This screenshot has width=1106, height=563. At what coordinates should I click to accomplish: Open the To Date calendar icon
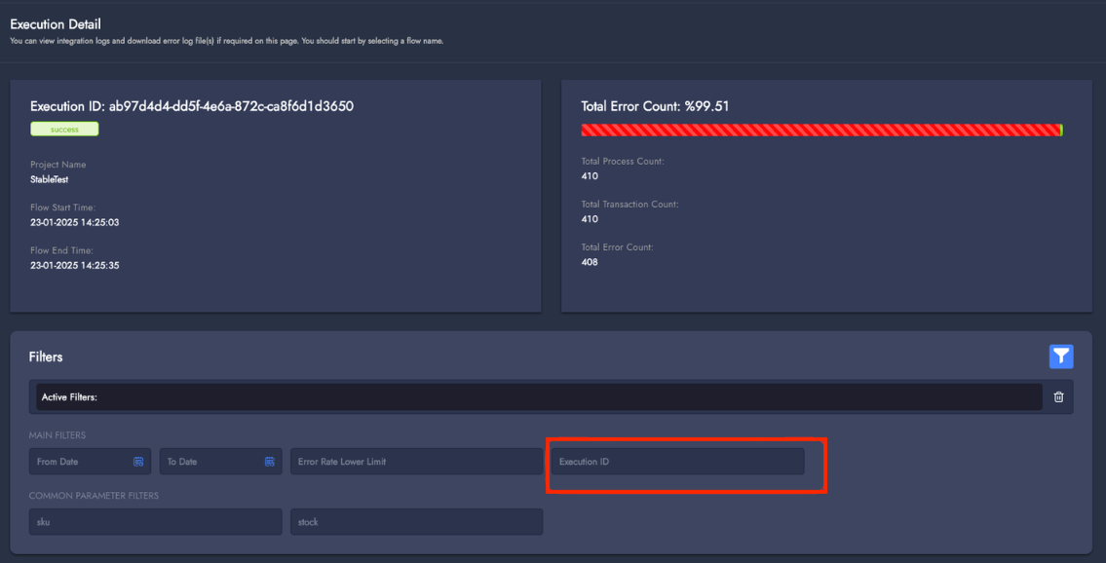269,462
